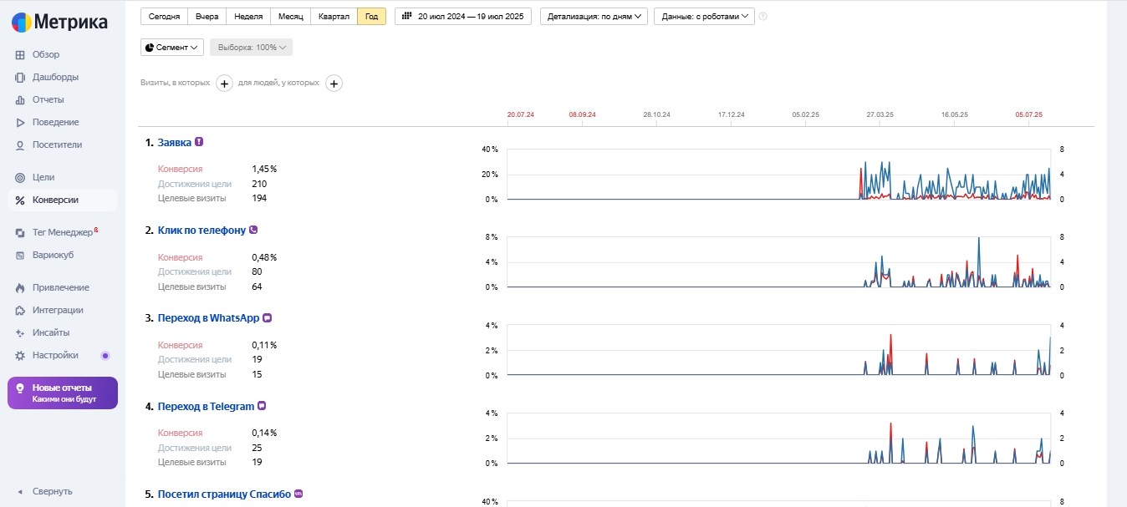The image size is (1127, 507).
Task: Open the Заявка goal link
Action: point(174,142)
